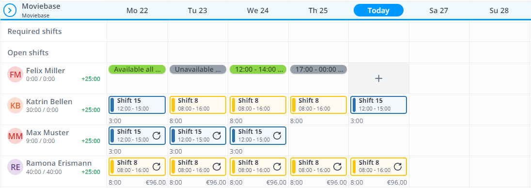Click recurring icon on Max Muster's Wednesday shift
The width and height of the screenshot is (531, 188).
(277, 136)
